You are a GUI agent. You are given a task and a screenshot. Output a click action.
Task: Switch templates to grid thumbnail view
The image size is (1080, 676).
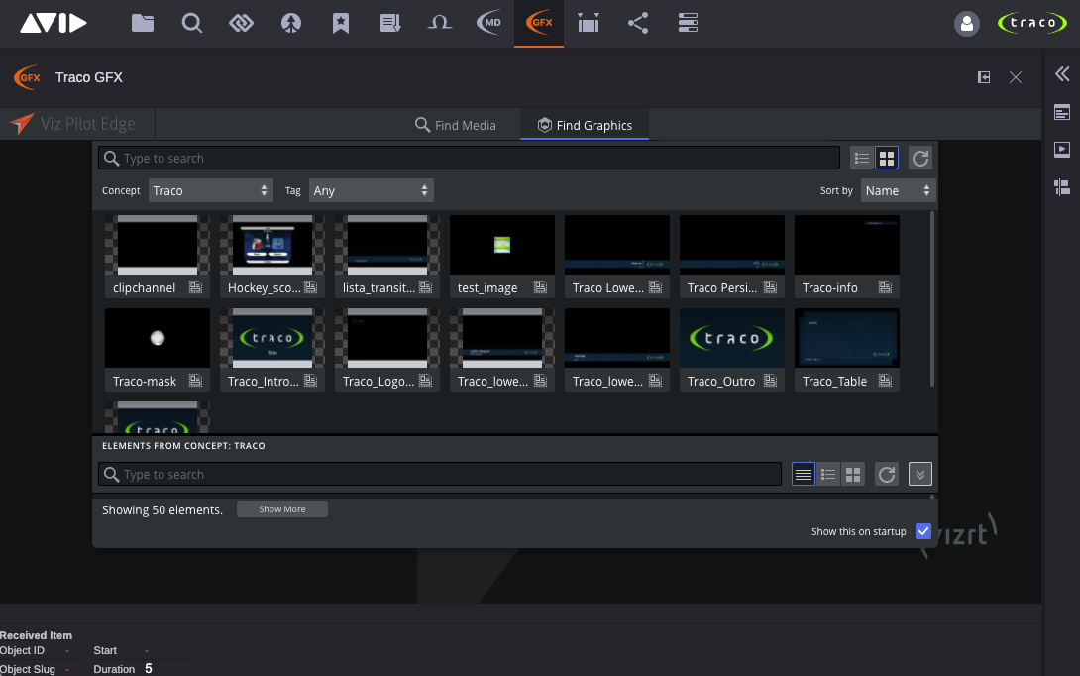[x=887, y=158]
